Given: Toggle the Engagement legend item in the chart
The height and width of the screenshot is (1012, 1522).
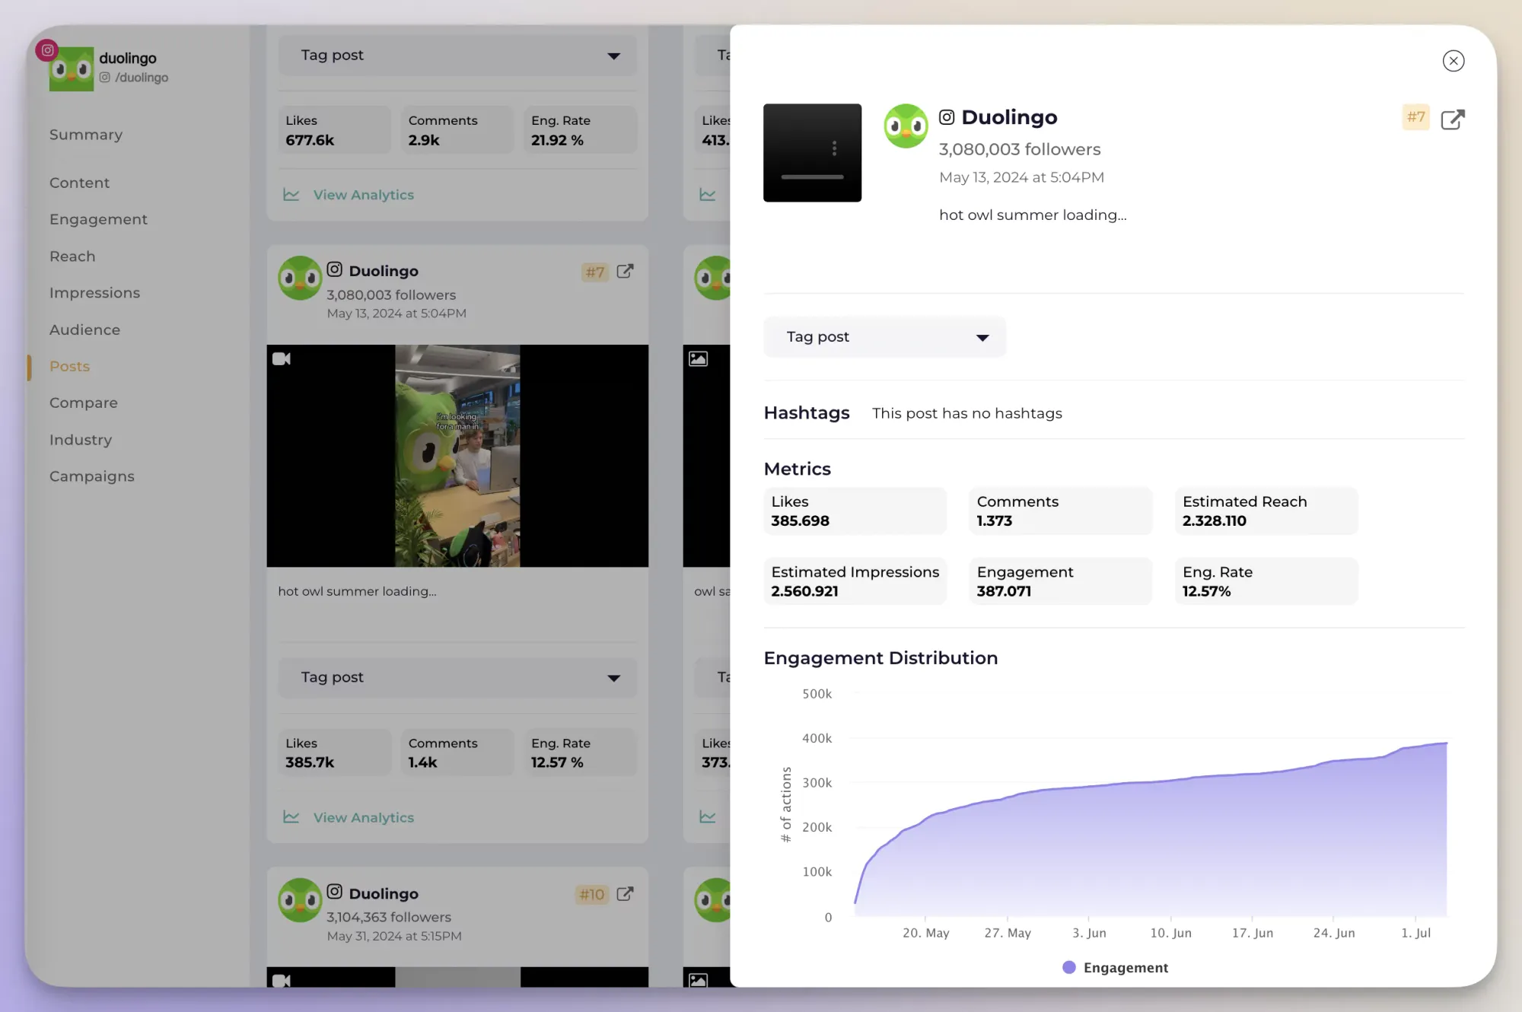Looking at the screenshot, I should [x=1115, y=967].
